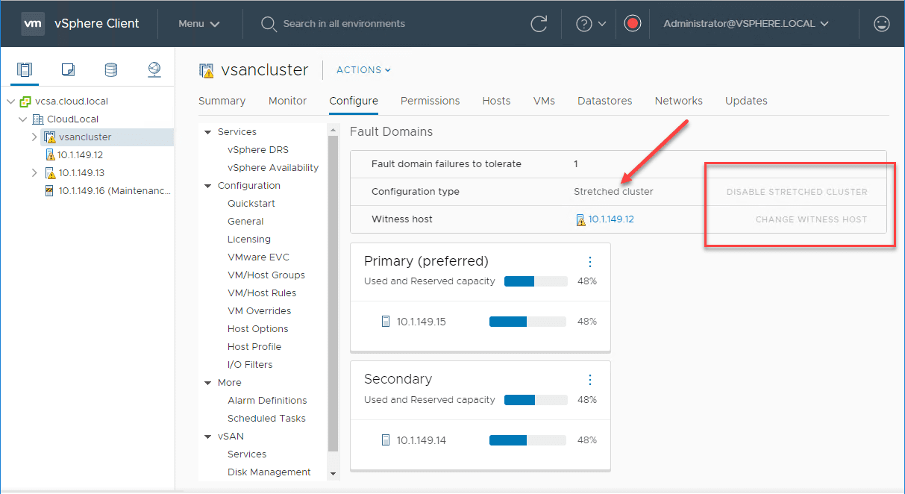Switch to the Storage view icon
The height and width of the screenshot is (494, 905).
(110, 69)
